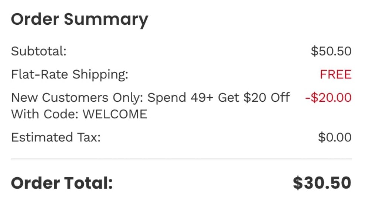Select the word 'Shipping:' in the shipping row
Image resolution: width=365 pixels, height=203 pixels.
pyautogui.click(x=100, y=75)
